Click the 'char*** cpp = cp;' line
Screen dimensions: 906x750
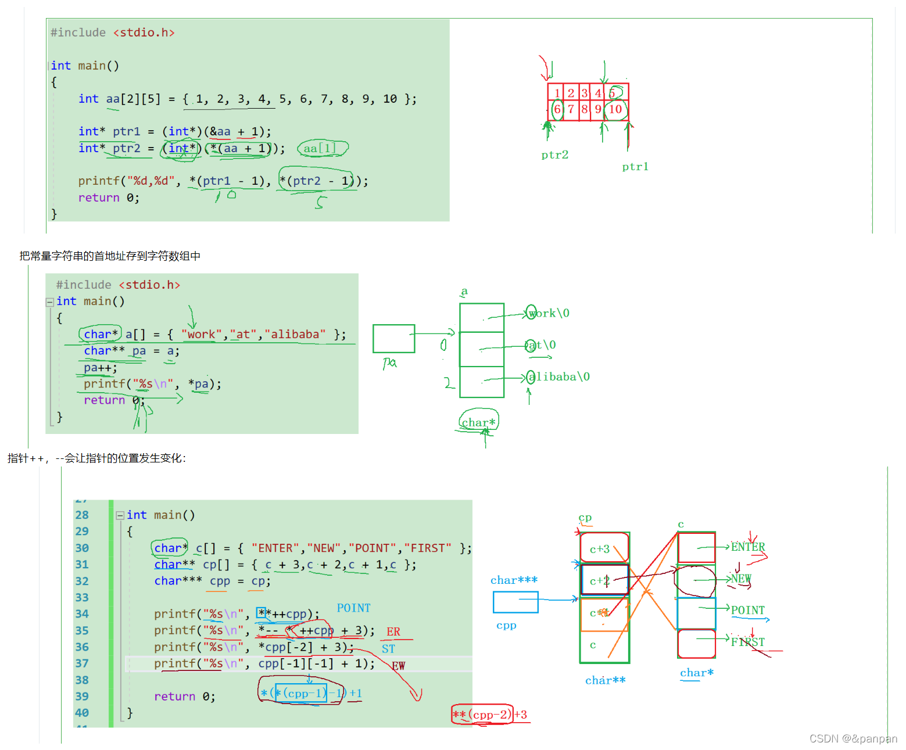(212, 581)
